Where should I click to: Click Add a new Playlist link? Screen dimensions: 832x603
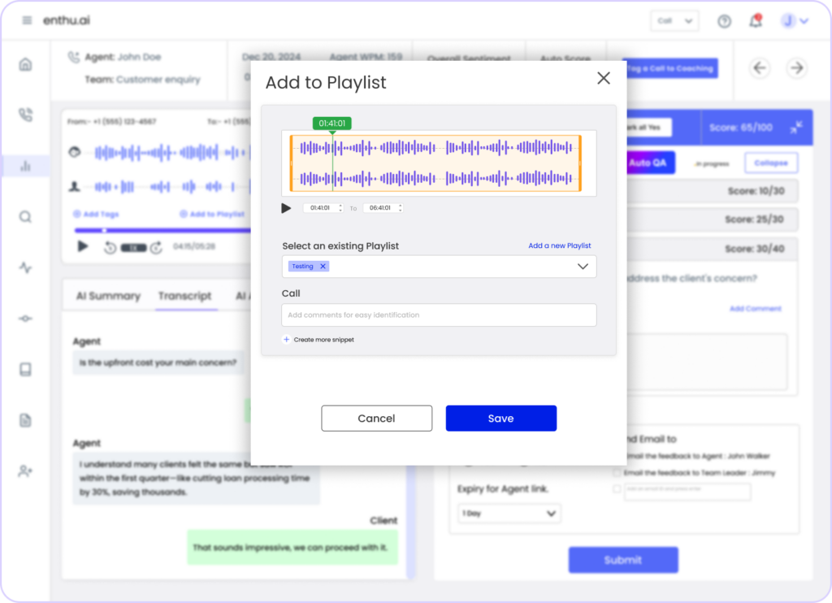coord(559,245)
